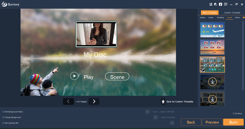245x129 pixels.
Task: Click the Play icon on disc menu
Action: [74, 76]
